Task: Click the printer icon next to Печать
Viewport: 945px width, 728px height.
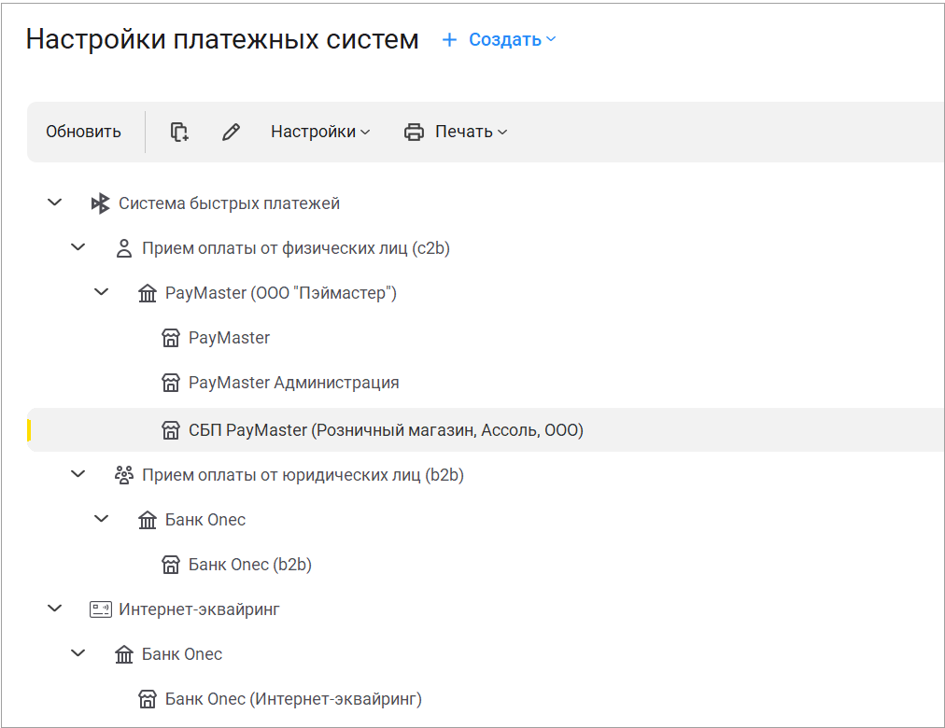Action: tap(414, 132)
